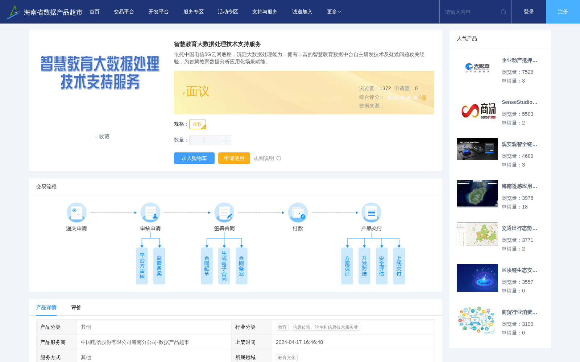Open the 服务专区 menu item

tap(194, 12)
